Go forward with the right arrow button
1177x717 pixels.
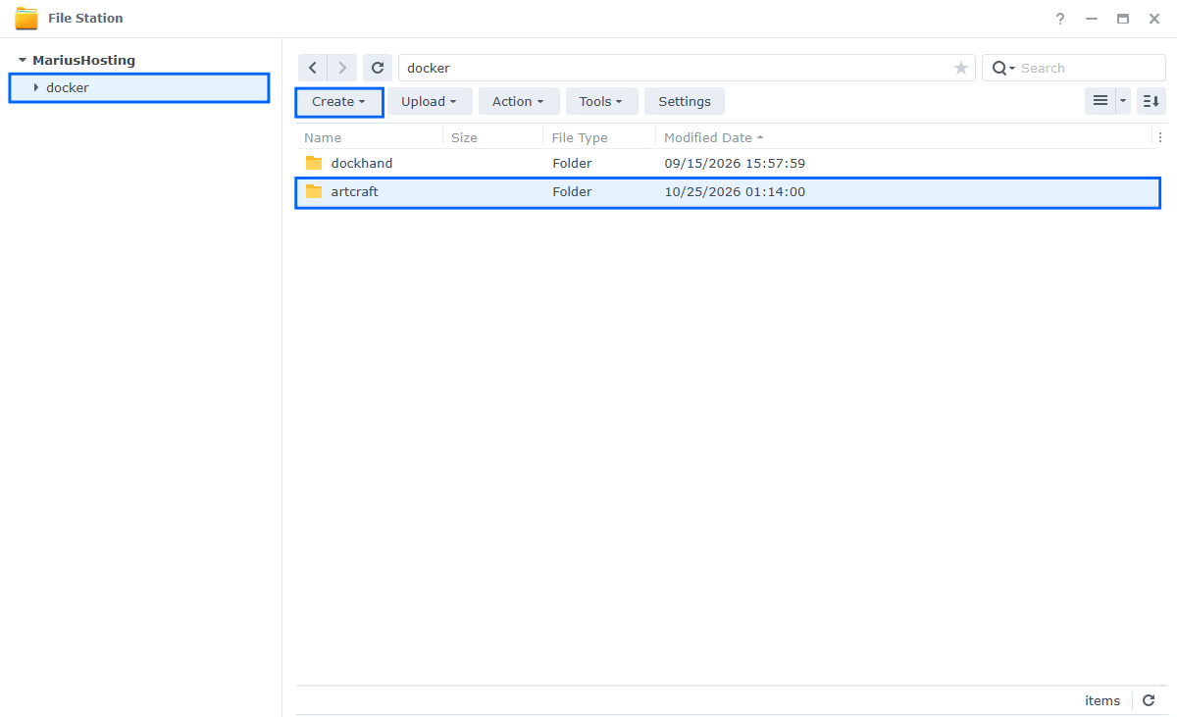pyautogui.click(x=341, y=68)
